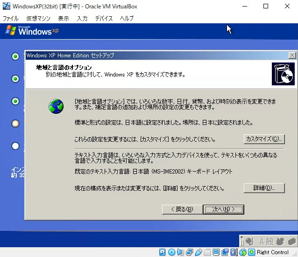The height and width of the screenshot is (257, 298).
Task: Click the green down-arrow keyboard capture icon
Action: point(252,252)
